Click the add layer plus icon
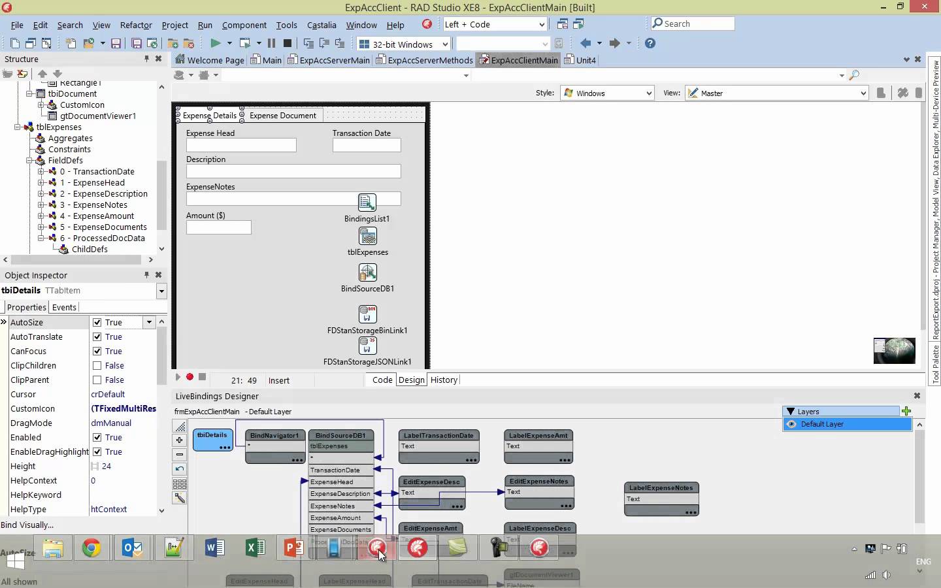Viewport: 941px width, 588px height. pyautogui.click(x=906, y=411)
